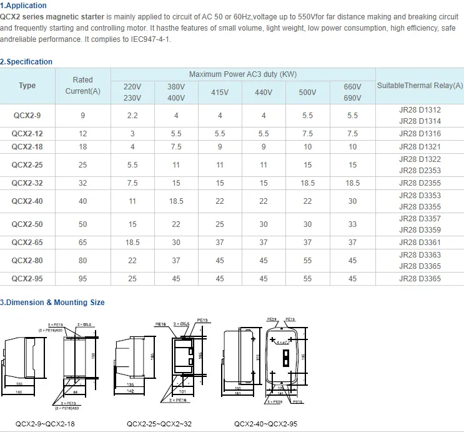Select the QCX2-50 type cell
Screen dimensions: 464x432
(27, 224)
